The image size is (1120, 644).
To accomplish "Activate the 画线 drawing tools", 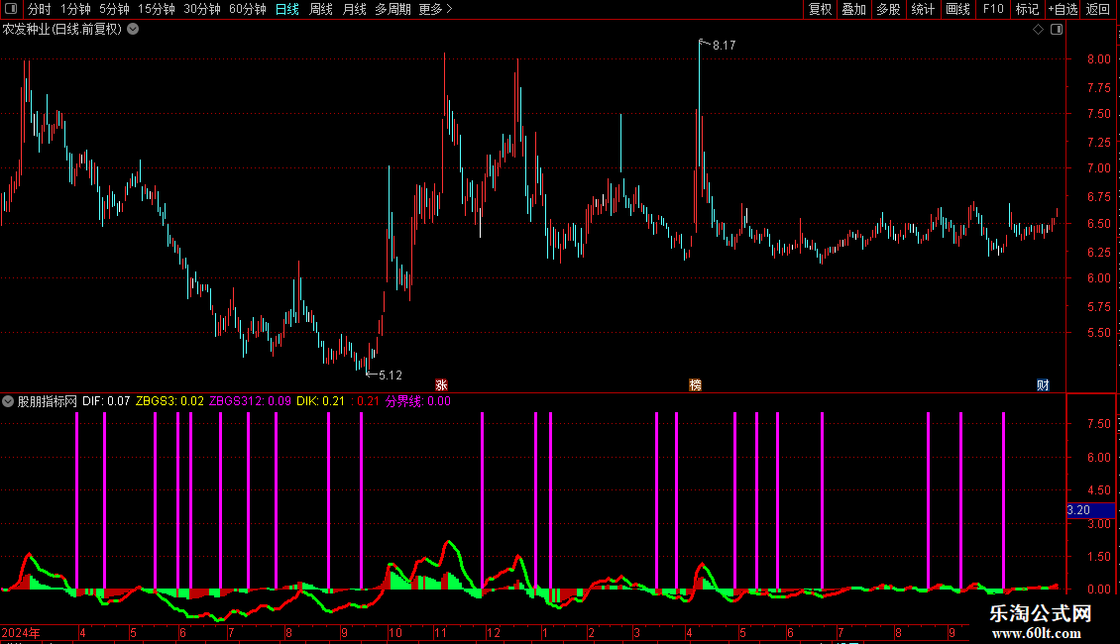I will click(x=957, y=9).
